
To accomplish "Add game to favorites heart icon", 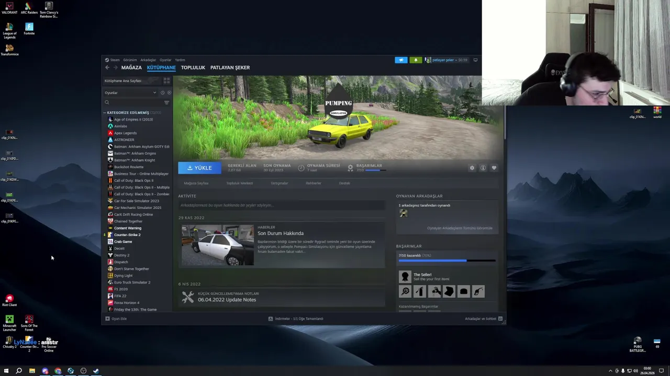I will (x=494, y=168).
